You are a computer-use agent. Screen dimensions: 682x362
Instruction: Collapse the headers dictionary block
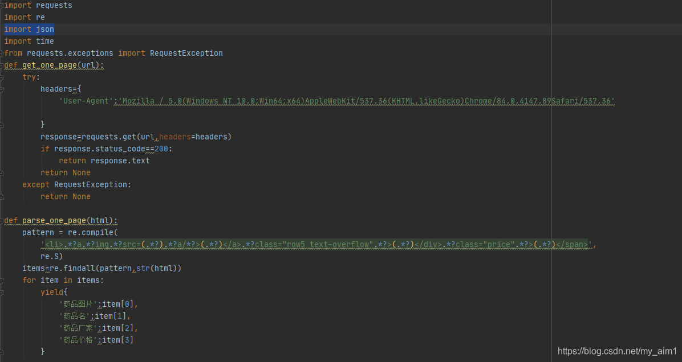pos(2,89)
